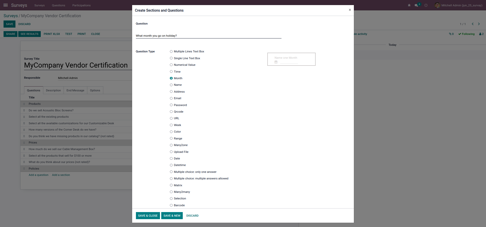486x227 pixels.
Task: Click Print XLSX button
Action: point(52,34)
